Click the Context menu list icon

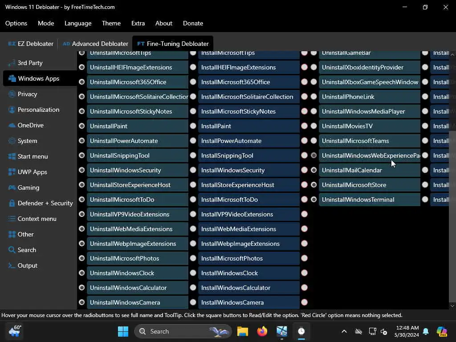pos(12,219)
